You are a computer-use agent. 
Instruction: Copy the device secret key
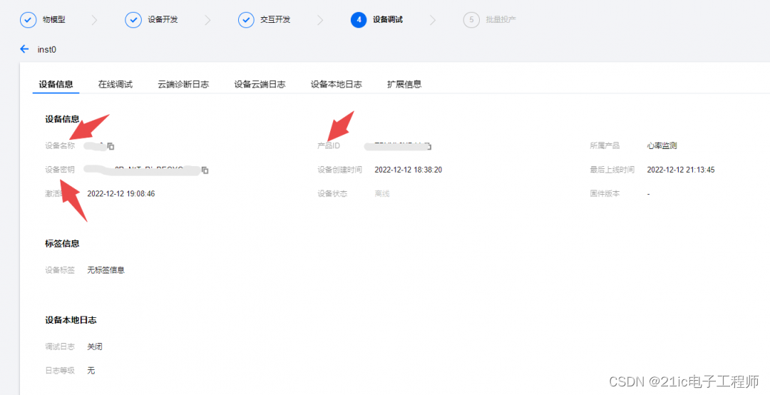click(x=205, y=170)
